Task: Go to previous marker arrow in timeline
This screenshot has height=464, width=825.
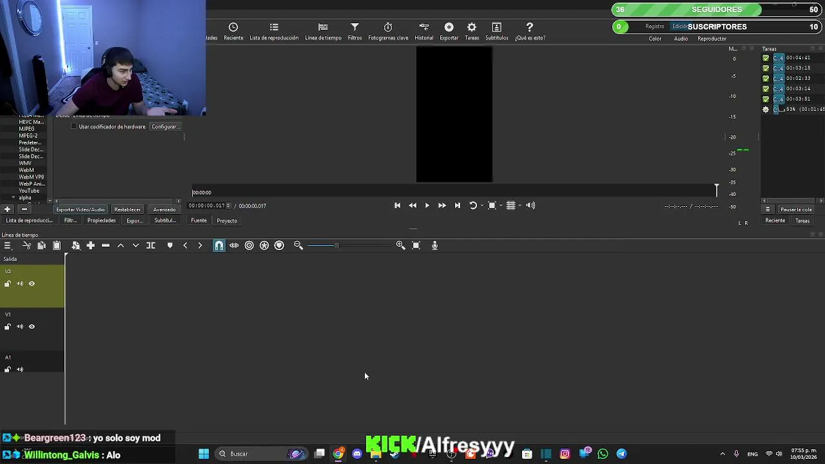Action: (185, 246)
